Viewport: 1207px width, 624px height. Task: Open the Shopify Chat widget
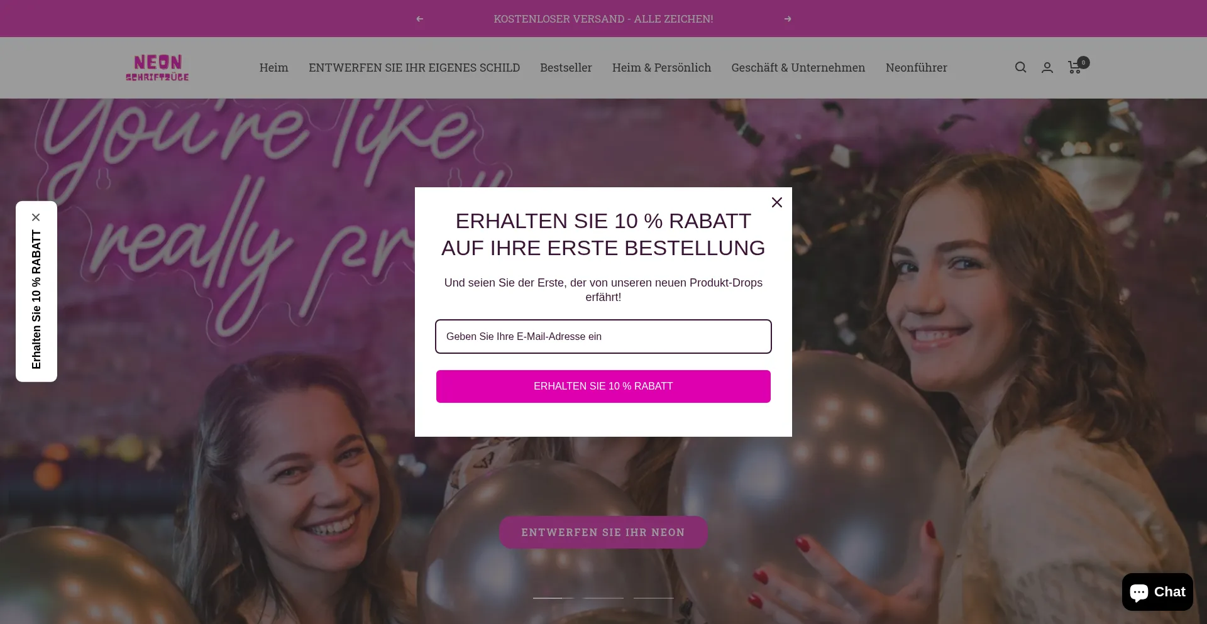tap(1157, 592)
